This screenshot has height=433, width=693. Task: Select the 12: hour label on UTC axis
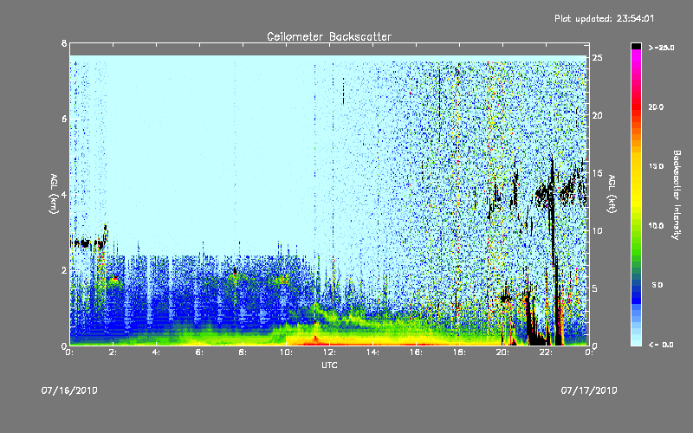click(x=330, y=352)
